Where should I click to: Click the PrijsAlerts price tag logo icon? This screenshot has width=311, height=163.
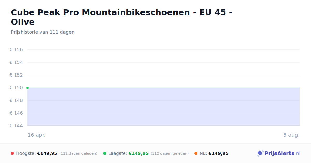(x=260, y=153)
